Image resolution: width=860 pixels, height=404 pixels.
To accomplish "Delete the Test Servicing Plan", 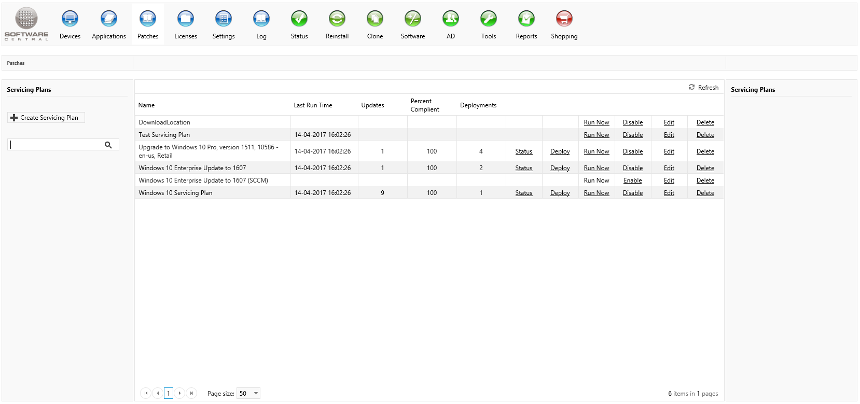I will coord(705,135).
